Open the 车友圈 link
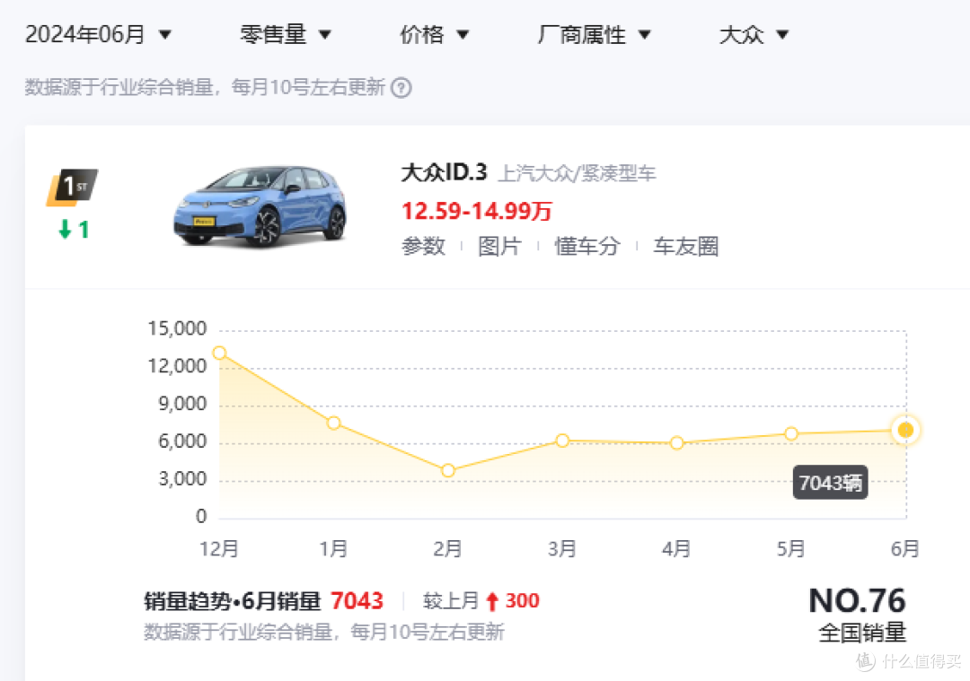 click(x=685, y=246)
